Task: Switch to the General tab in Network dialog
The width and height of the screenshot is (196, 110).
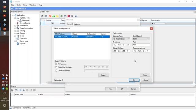Action: coord(70,24)
